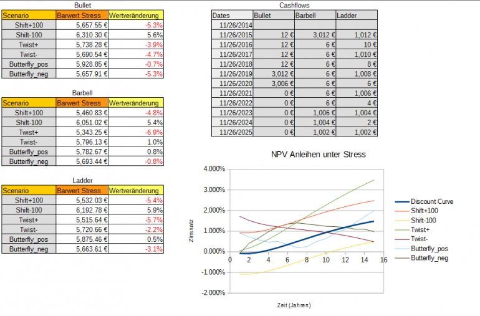Select the Ladder Wertveränderung header cell
This screenshot has height=316, width=480.
[x=136, y=191]
